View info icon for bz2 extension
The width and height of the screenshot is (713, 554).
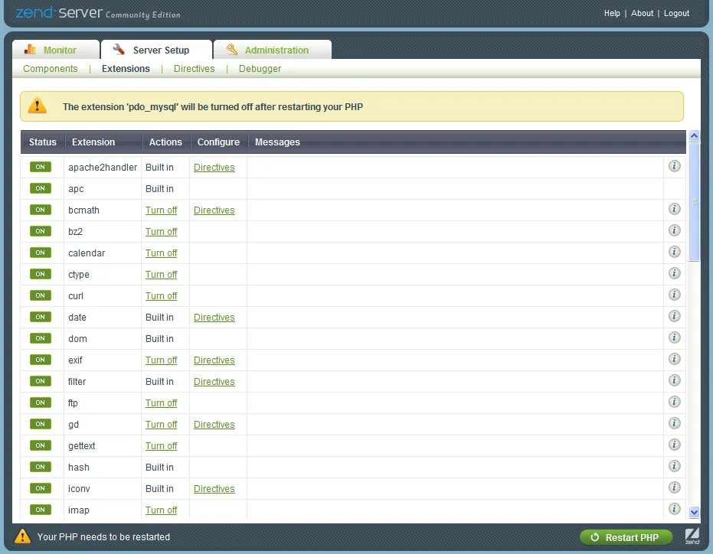(x=675, y=230)
